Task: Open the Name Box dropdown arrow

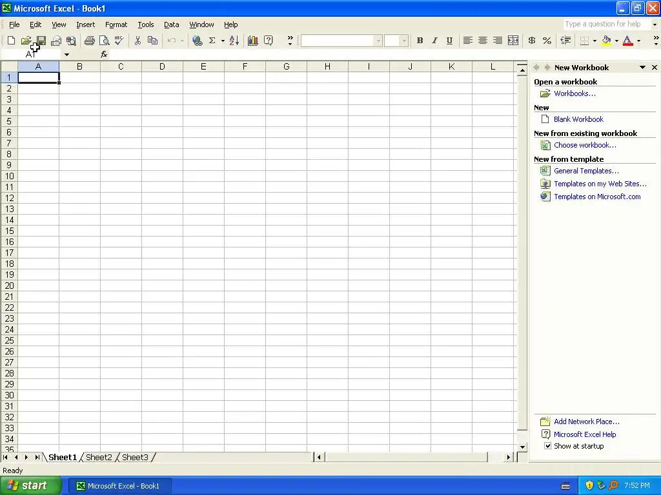Action: tap(66, 55)
